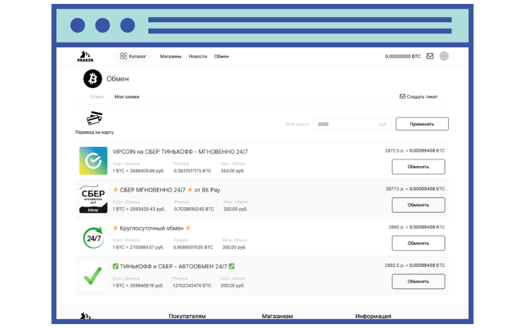Click Обменять for Круглосуточный обмен
Image resolution: width=525 pixels, height=328 pixels.
click(x=418, y=243)
